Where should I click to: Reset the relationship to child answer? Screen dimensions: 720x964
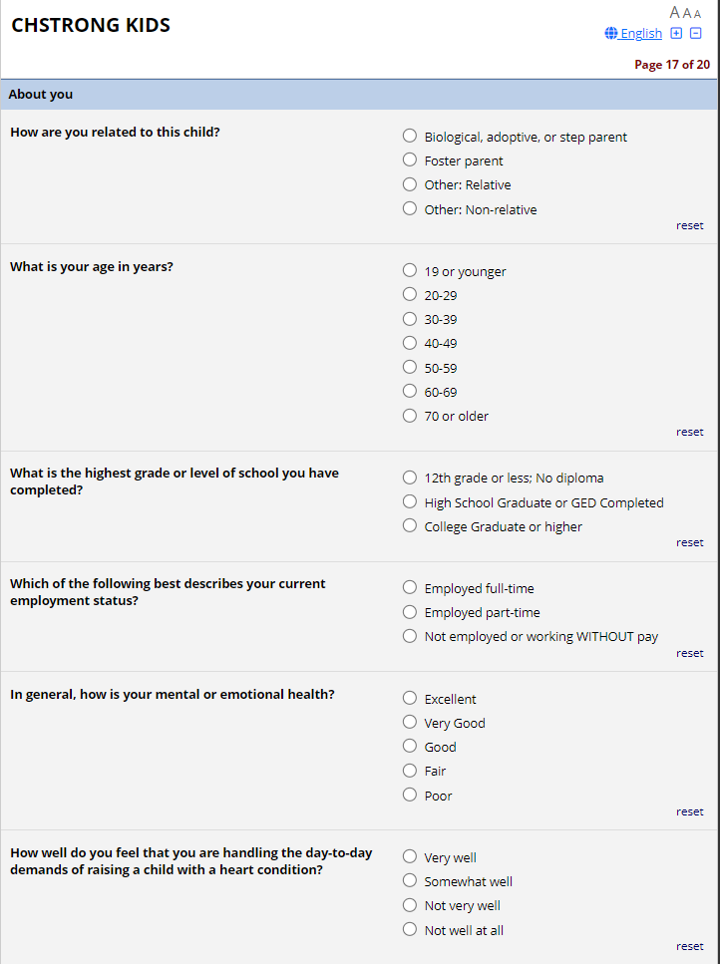(689, 225)
